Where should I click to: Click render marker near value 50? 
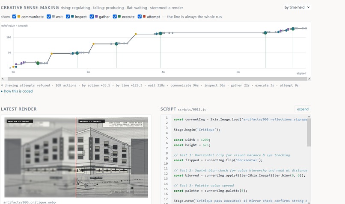[x=77, y=53]
